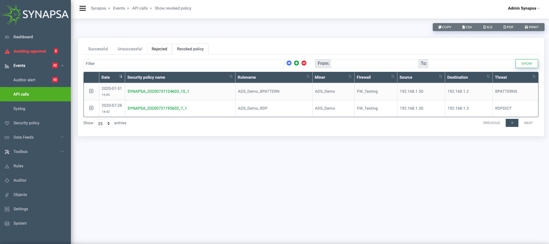Open the Show 25 entries dropdown
The width and height of the screenshot is (549, 244).
click(104, 123)
